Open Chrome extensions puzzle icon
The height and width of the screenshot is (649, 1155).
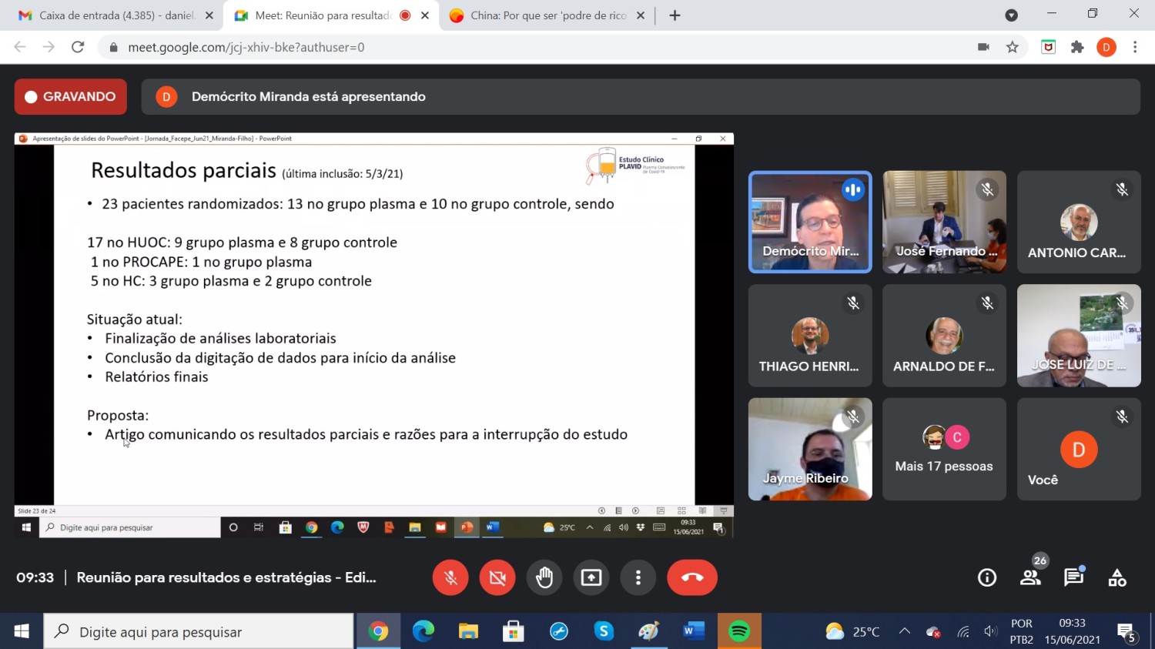tap(1077, 47)
